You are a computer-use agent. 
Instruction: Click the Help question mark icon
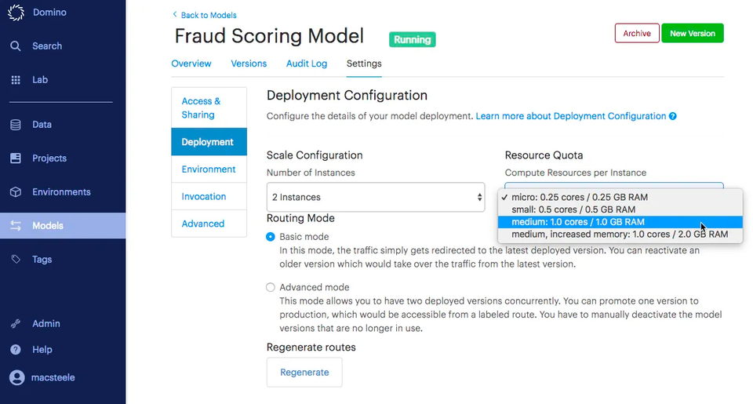coord(16,350)
